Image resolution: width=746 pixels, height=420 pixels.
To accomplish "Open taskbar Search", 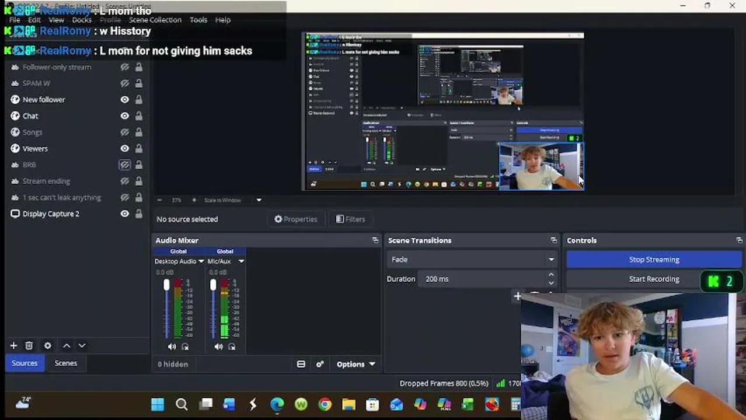I will click(x=182, y=404).
